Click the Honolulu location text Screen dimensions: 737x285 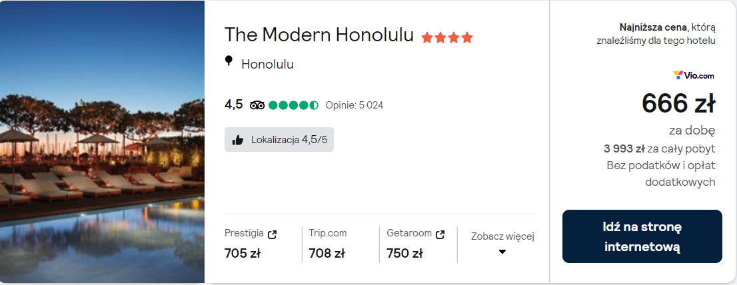267,65
